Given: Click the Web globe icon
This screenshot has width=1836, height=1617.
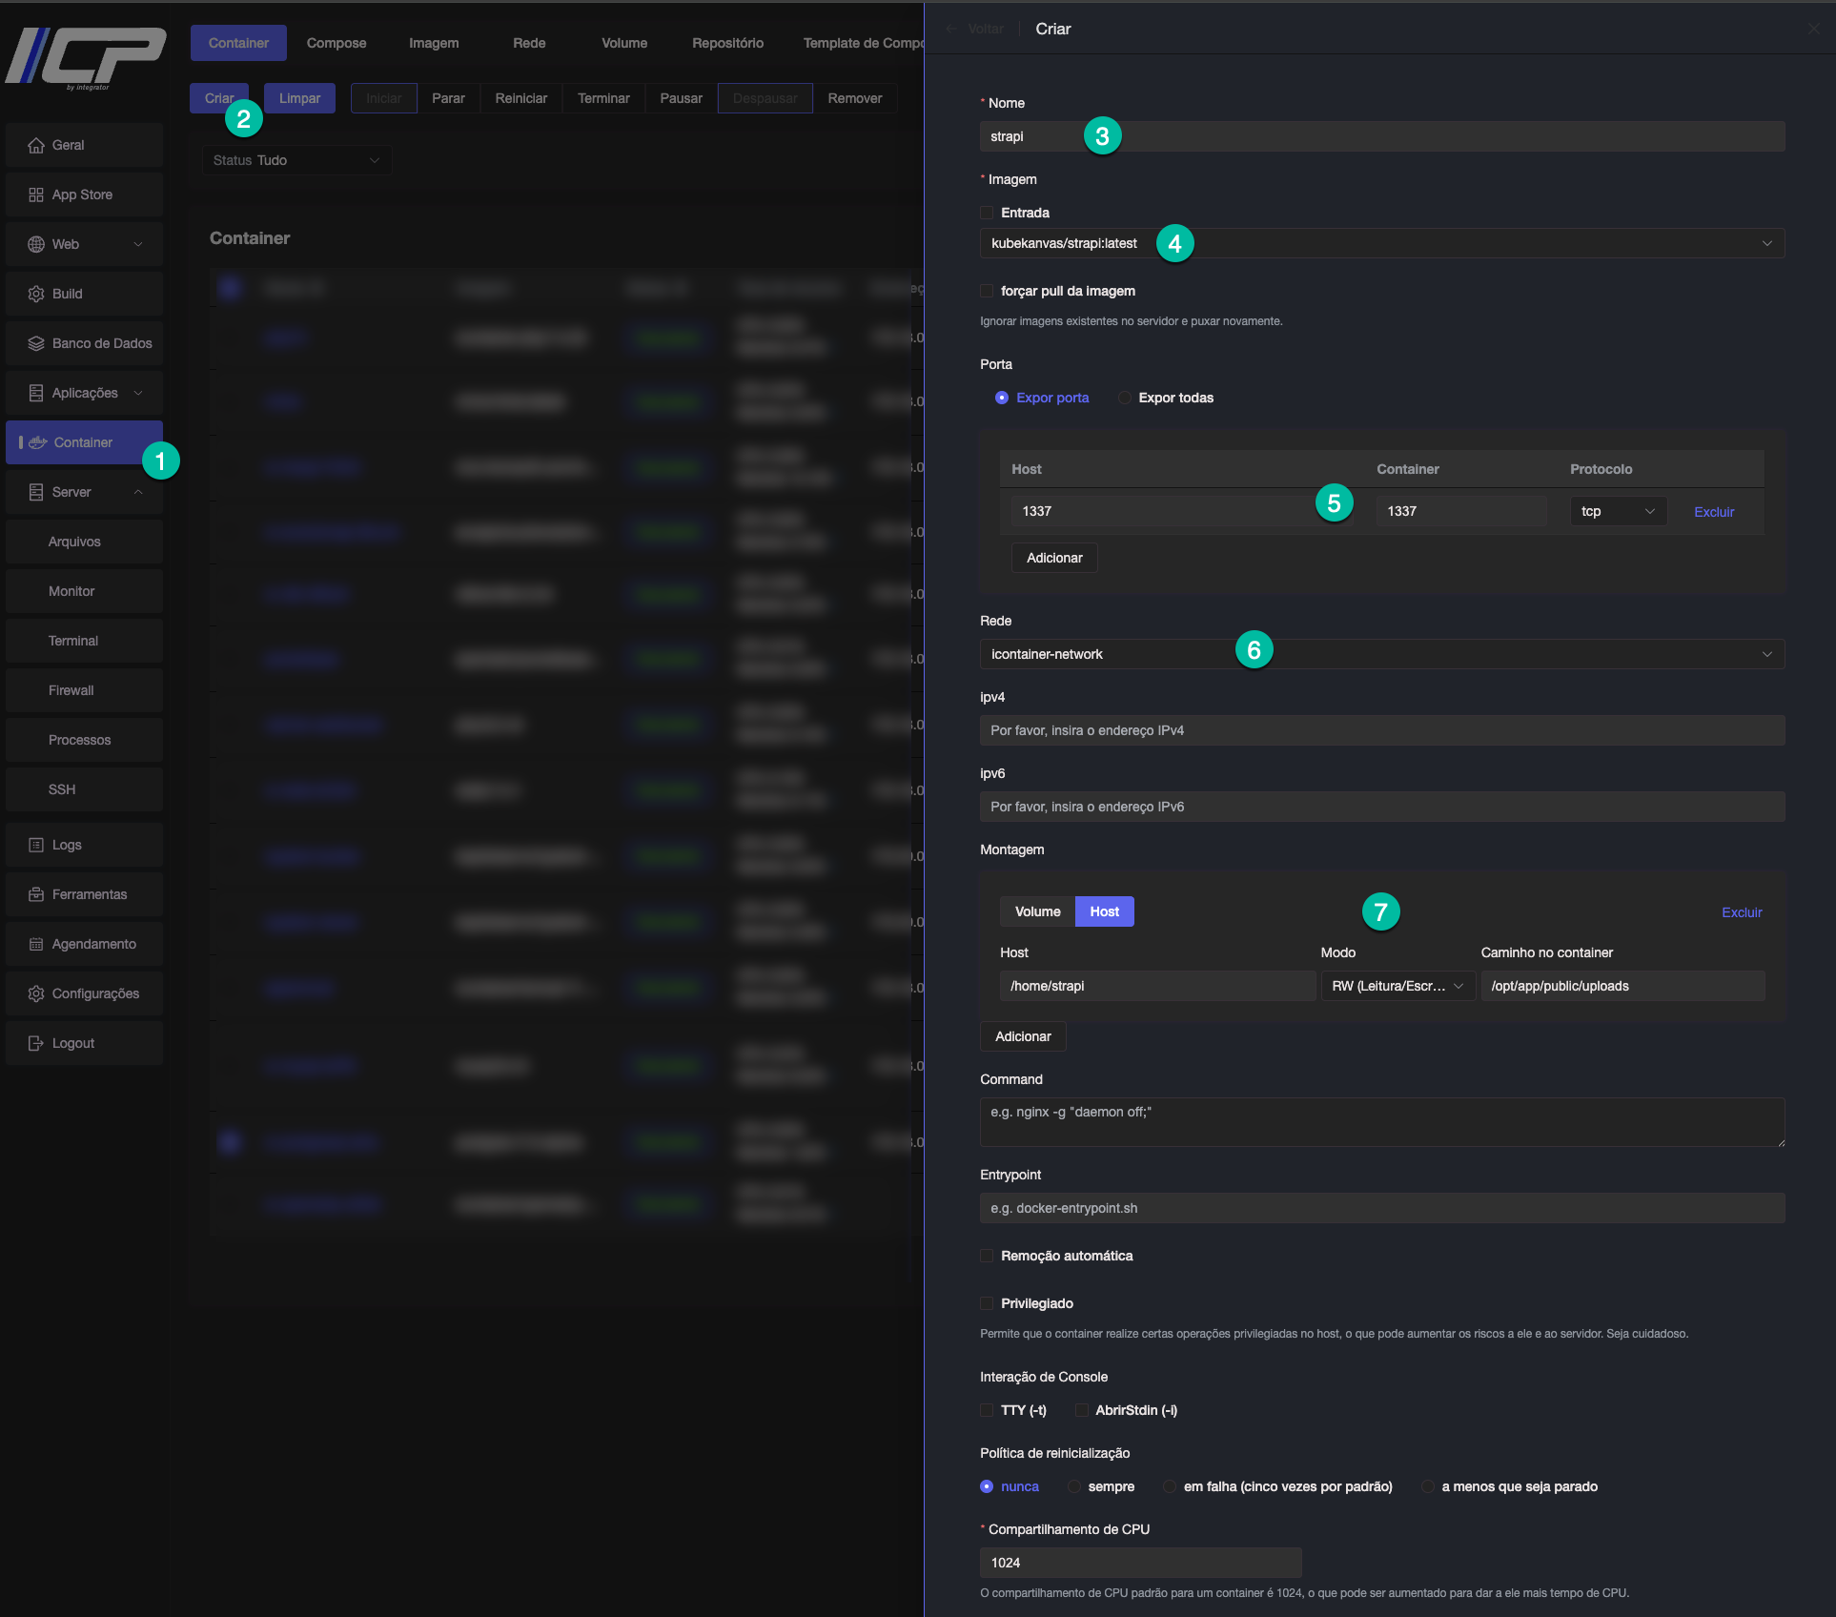Looking at the screenshot, I should click(36, 244).
